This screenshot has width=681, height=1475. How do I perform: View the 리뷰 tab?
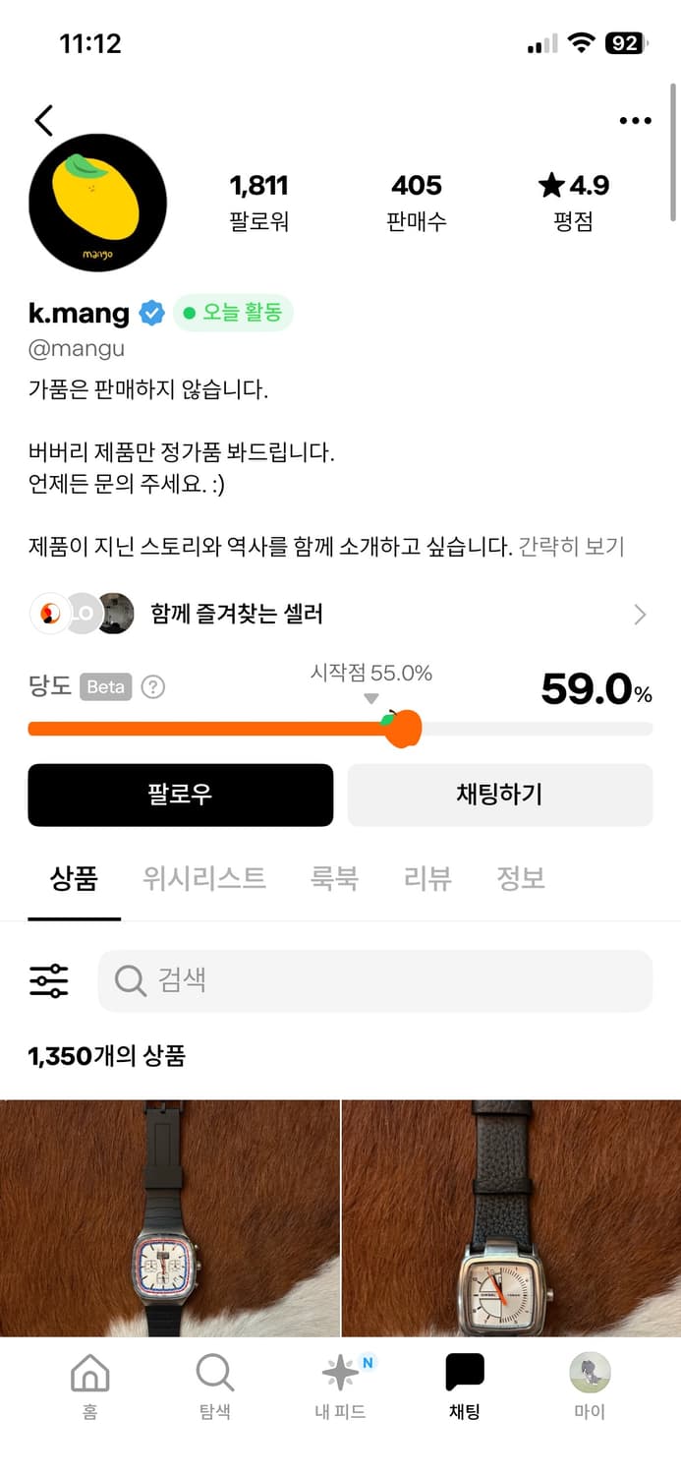426,878
